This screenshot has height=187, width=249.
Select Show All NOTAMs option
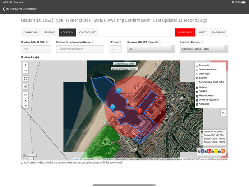click(x=202, y=132)
